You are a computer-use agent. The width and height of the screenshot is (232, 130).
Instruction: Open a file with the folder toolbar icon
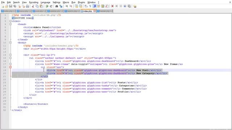pos(7,6)
